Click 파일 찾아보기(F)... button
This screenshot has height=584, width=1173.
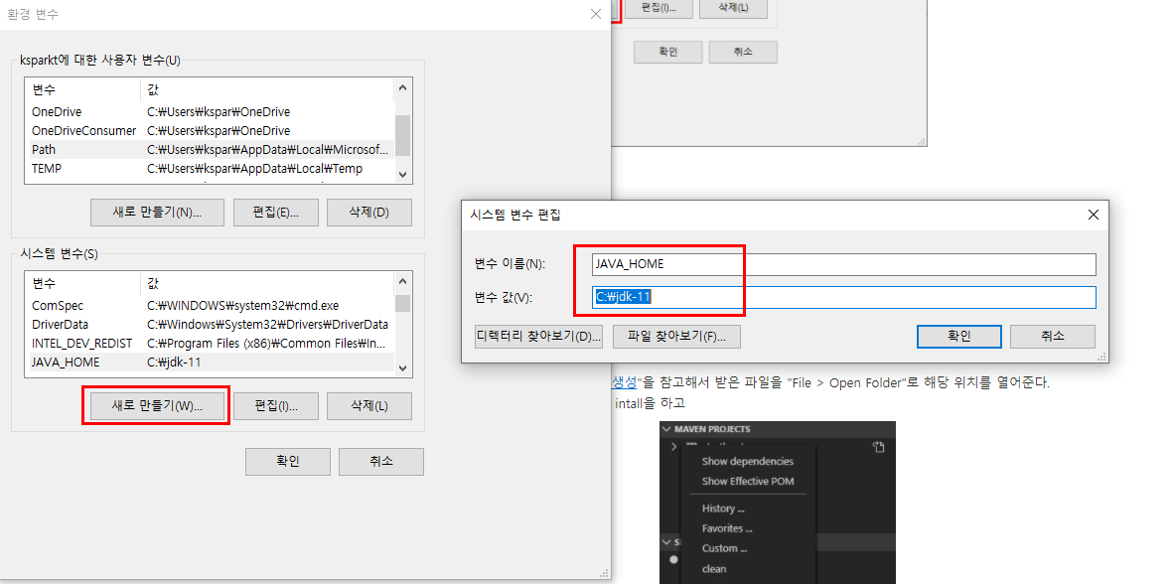(677, 337)
